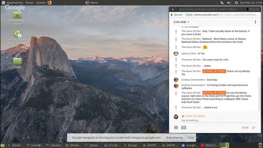Image resolution: width=263 pixels, height=148 pixels.
Task: Click the angry face emoji message
Action: 205,47
